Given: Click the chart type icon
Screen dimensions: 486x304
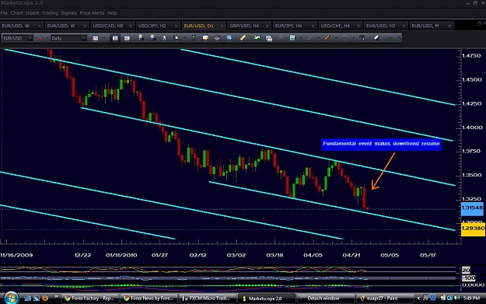Looking at the screenshot, I should (x=95, y=38).
